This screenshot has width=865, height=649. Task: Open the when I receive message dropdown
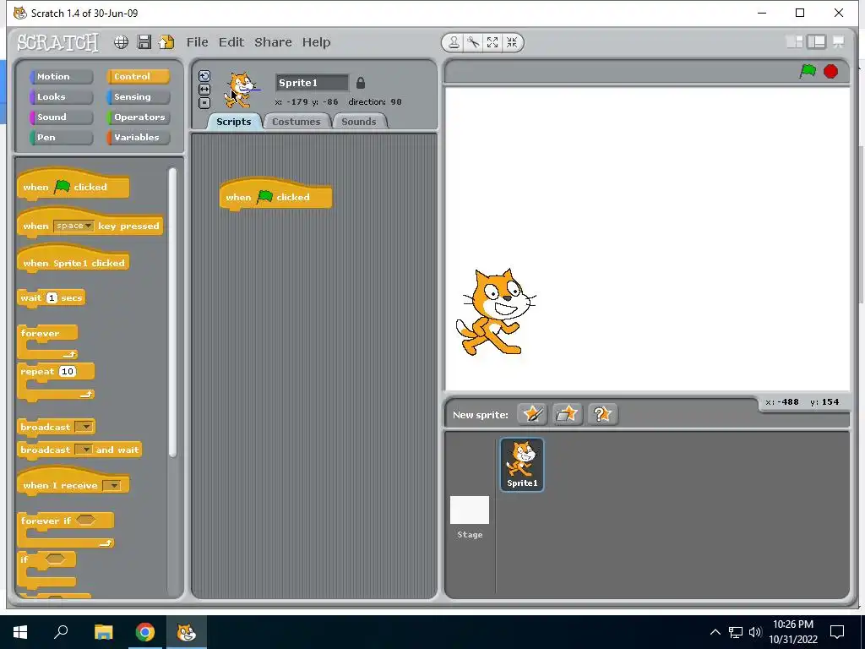(112, 486)
